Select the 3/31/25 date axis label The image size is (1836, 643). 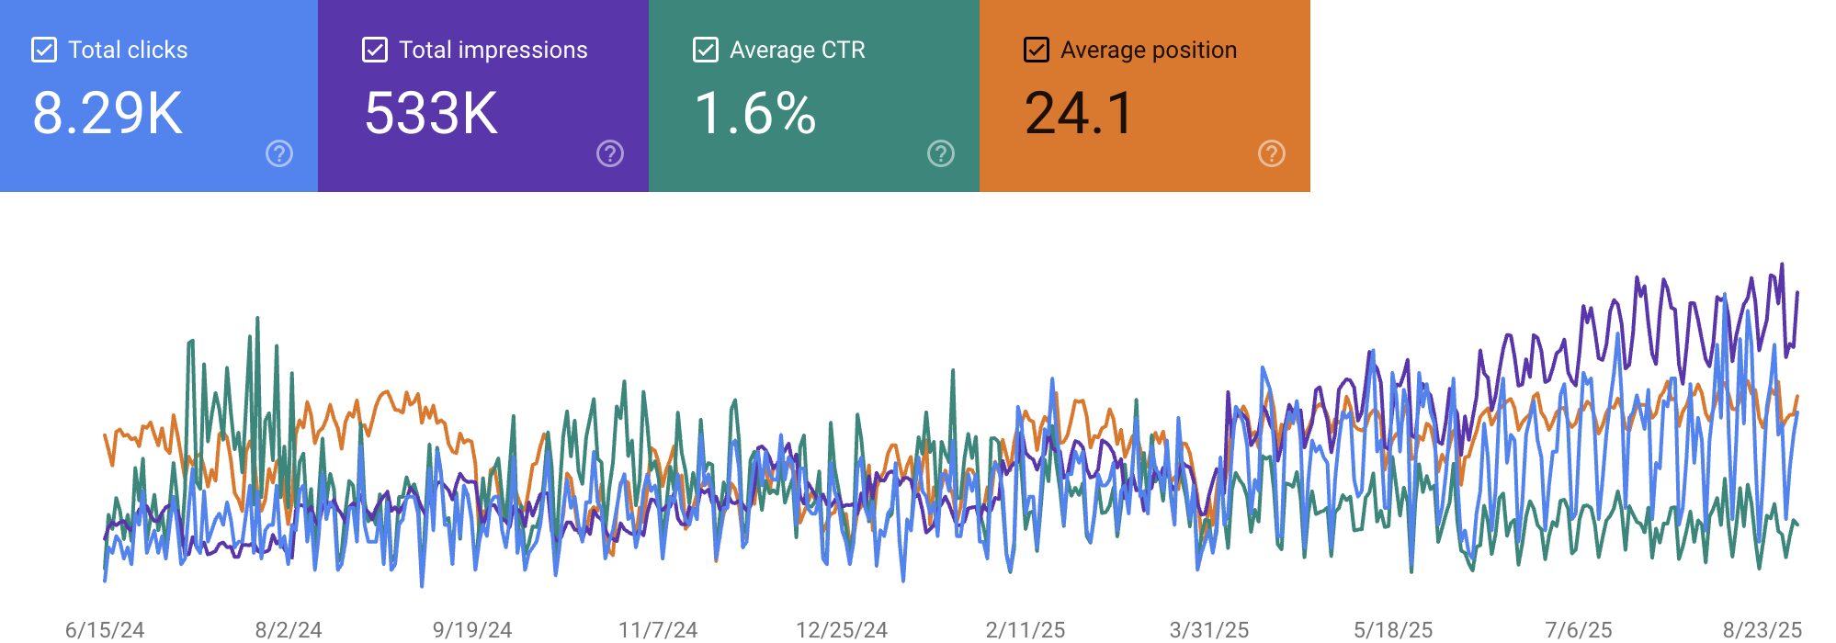click(1209, 630)
